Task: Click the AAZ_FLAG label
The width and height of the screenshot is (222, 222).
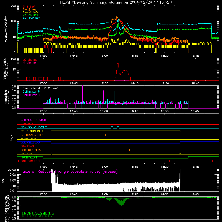Action: (x=27, y=153)
